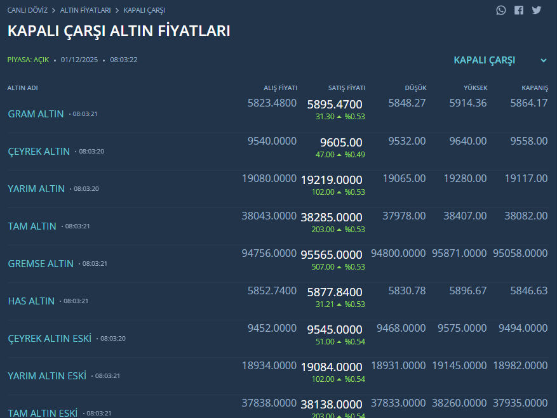Expand the KAPALI ÇARŞI dropdown chevron
557x418 pixels.
[x=544, y=60]
